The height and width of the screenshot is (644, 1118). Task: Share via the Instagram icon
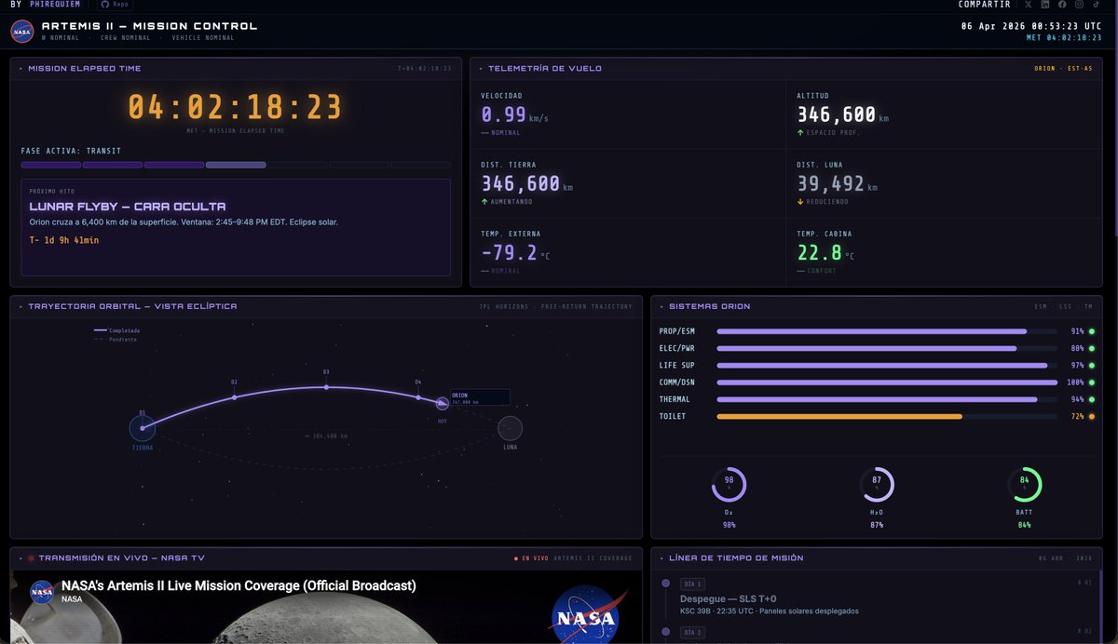tap(1079, 5)
